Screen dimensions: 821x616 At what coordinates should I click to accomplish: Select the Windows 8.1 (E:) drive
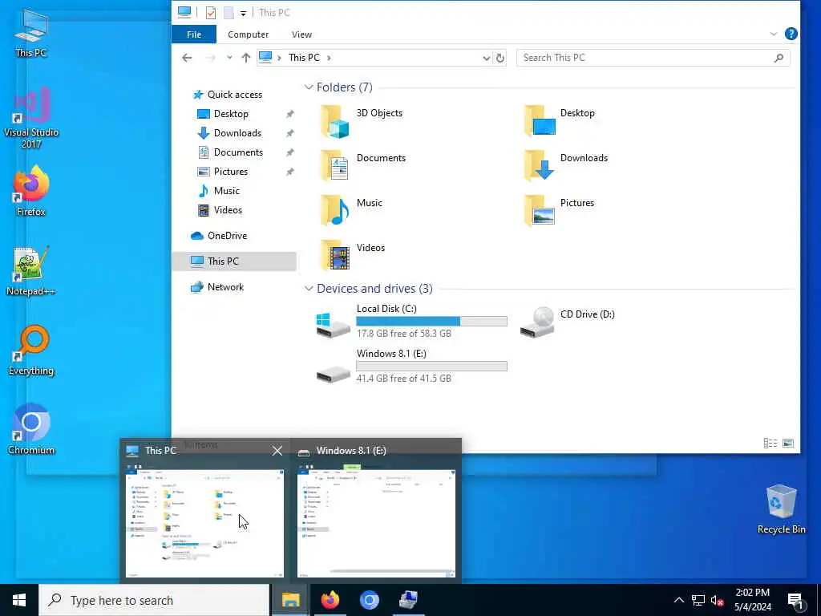click(x=411, y=366)
